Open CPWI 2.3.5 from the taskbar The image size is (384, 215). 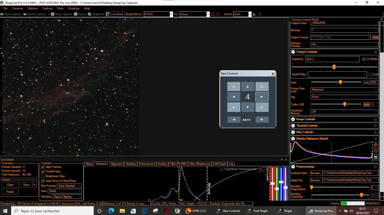(x=196, y=211)
